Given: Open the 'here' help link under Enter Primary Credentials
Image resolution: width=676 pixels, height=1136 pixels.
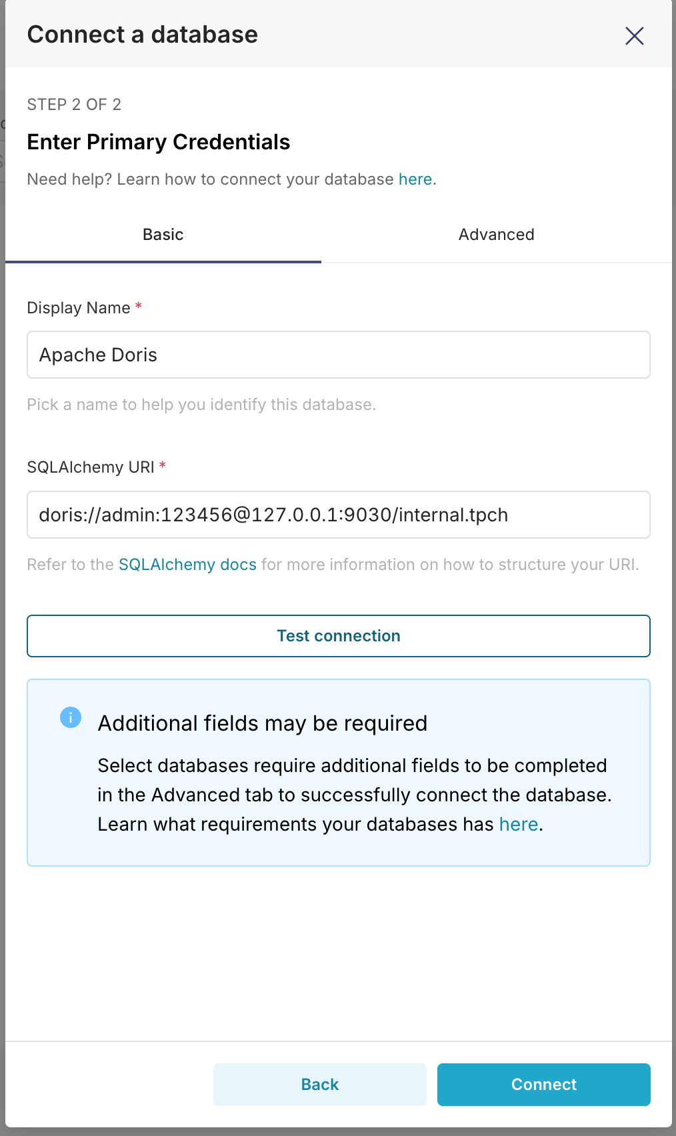Looking at the screenshot, I should tap(415, 179).
